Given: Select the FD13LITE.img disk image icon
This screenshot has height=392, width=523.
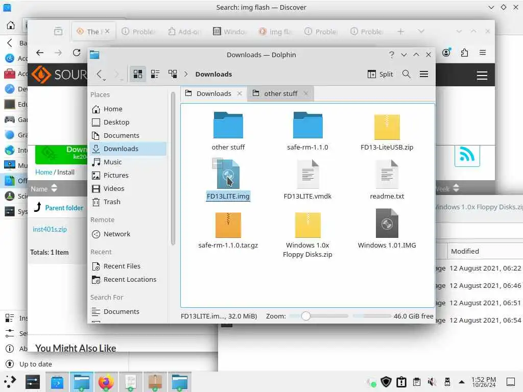Looking at the screenshot, I should point(228,174).
